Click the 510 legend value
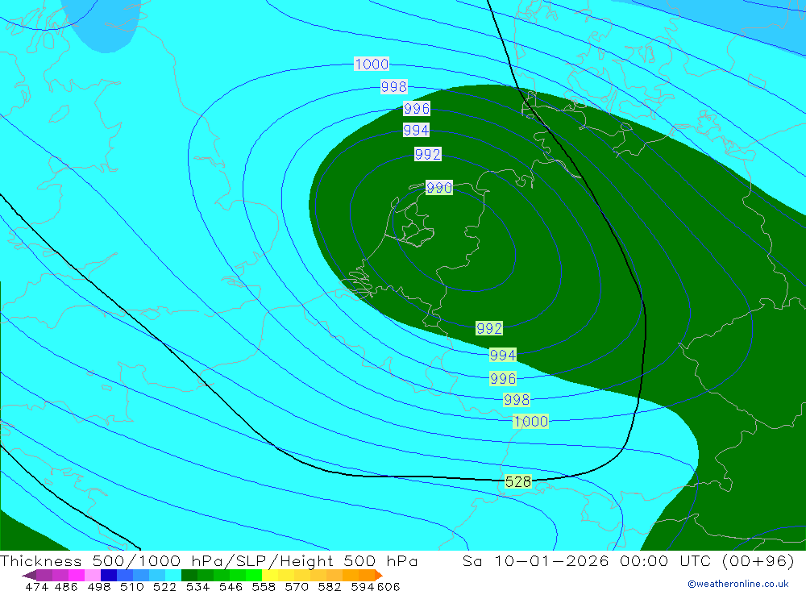Image resolution: width=806 pixels, height=591 pixels. (x=131, y=586)
